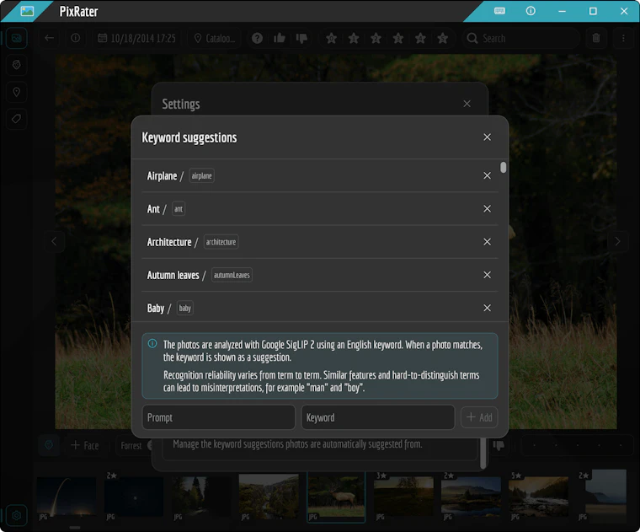The image size is (640, 532).
Task: Delete the Ant keyword suggestion
Action: pos(487,209)
